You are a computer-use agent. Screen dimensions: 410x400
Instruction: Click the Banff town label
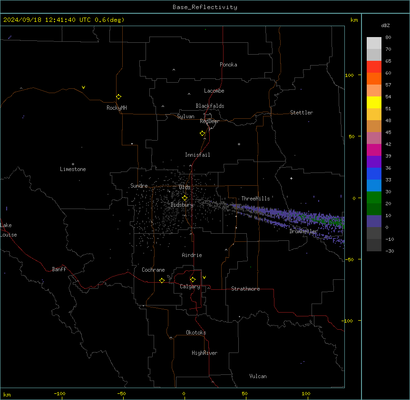tap(59, 269)
